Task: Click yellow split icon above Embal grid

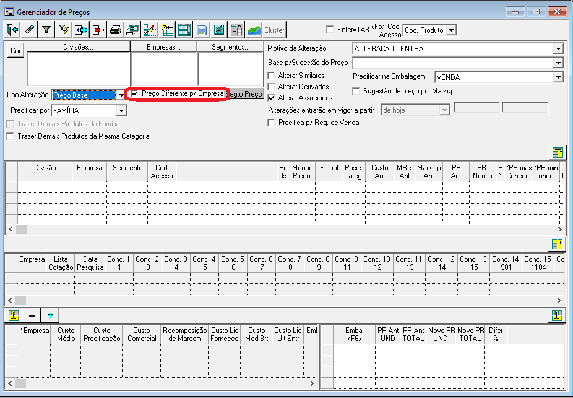Action: tap(558, 315)
